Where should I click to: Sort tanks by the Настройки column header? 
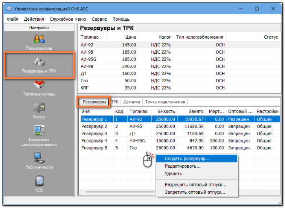point(267,112)
